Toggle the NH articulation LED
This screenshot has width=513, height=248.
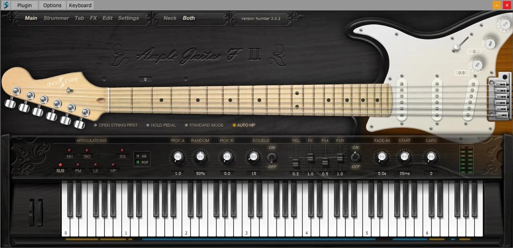point(70,151)
